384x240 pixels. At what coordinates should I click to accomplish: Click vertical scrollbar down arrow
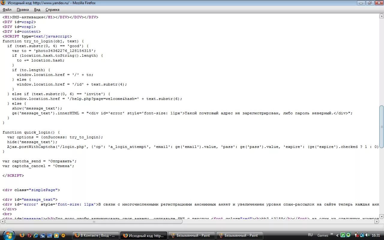click(x=381, y=217)
